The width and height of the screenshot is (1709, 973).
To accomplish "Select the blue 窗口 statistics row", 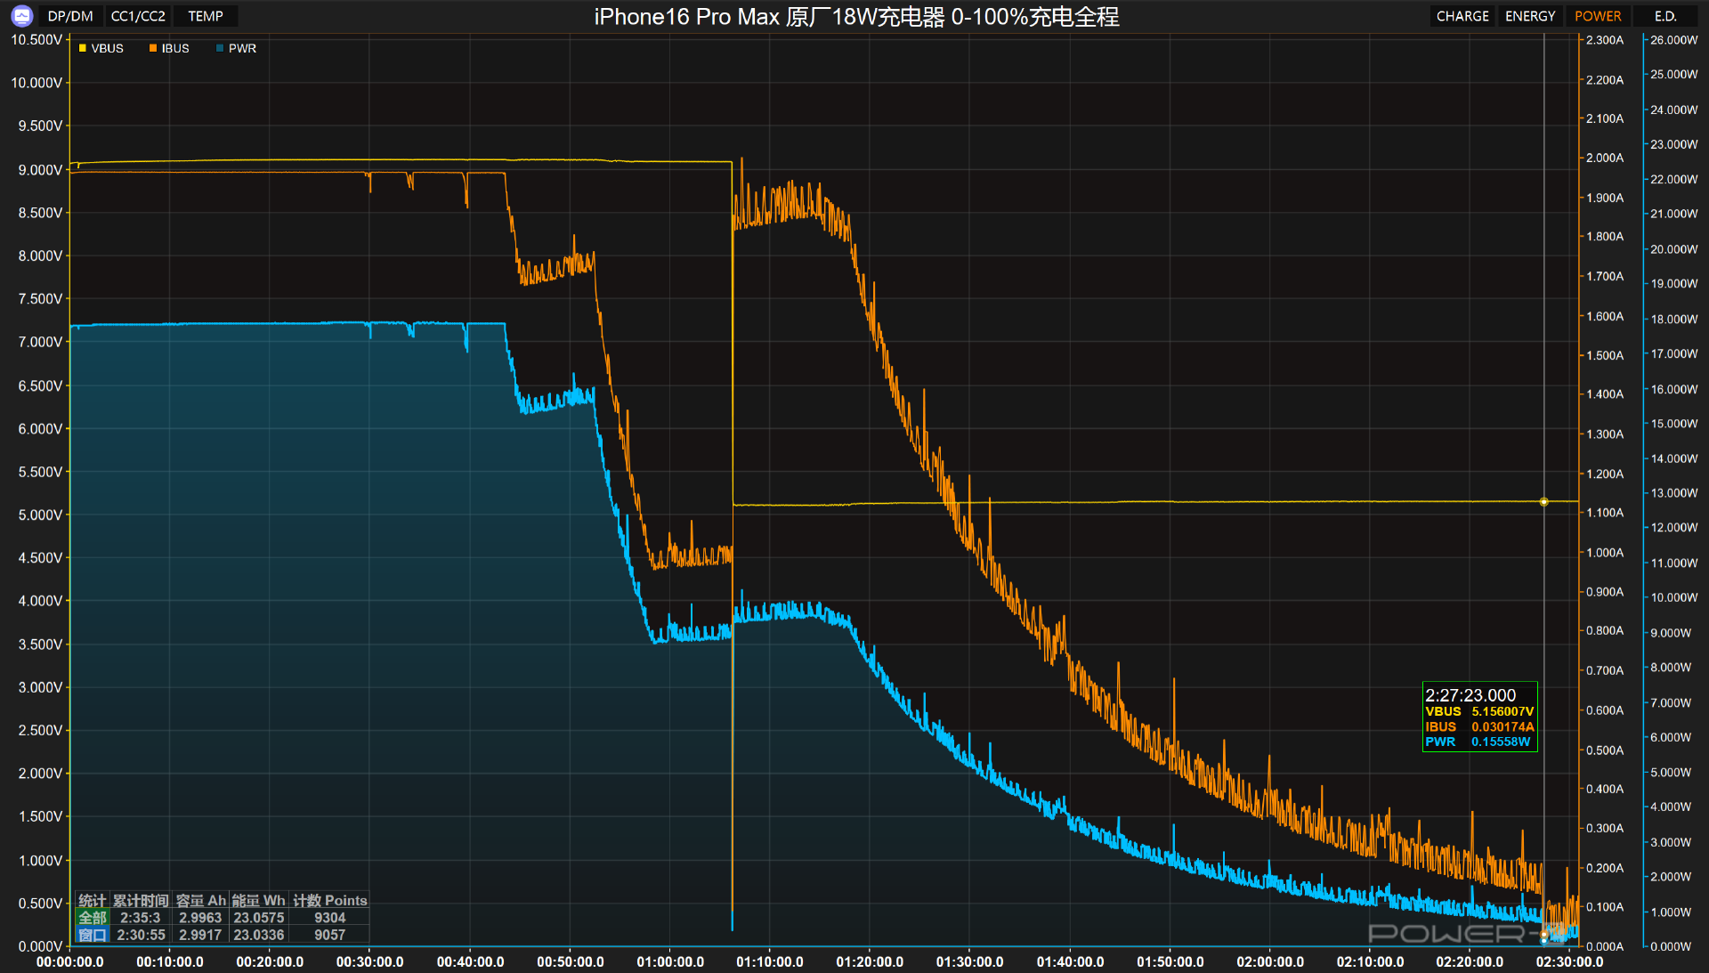I will click(93, 935).
